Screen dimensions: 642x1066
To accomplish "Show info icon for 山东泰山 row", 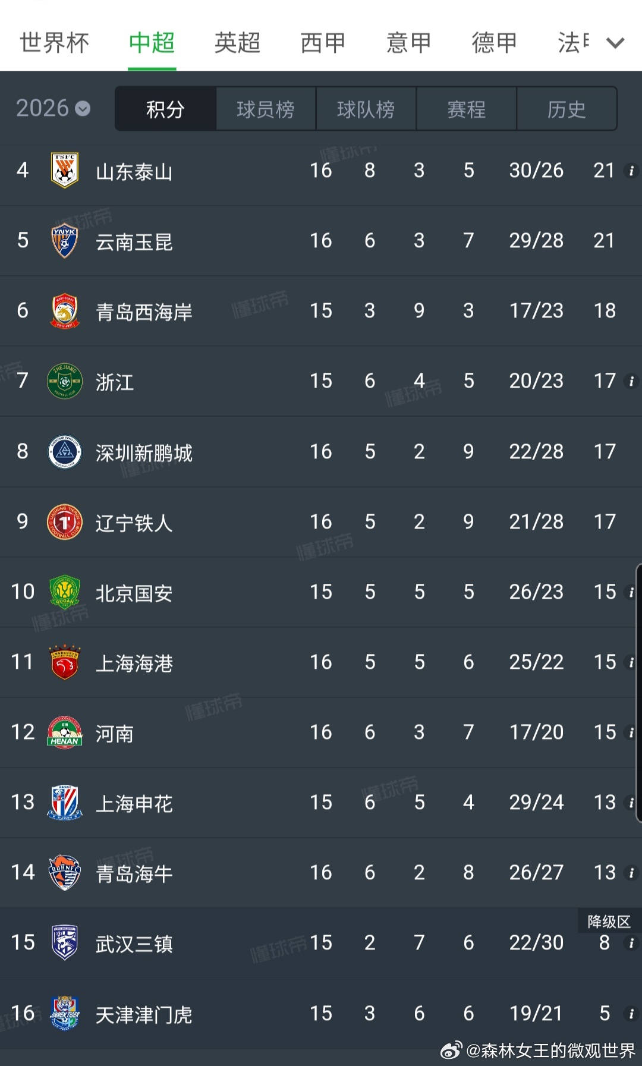I will (x=631, y=171).
